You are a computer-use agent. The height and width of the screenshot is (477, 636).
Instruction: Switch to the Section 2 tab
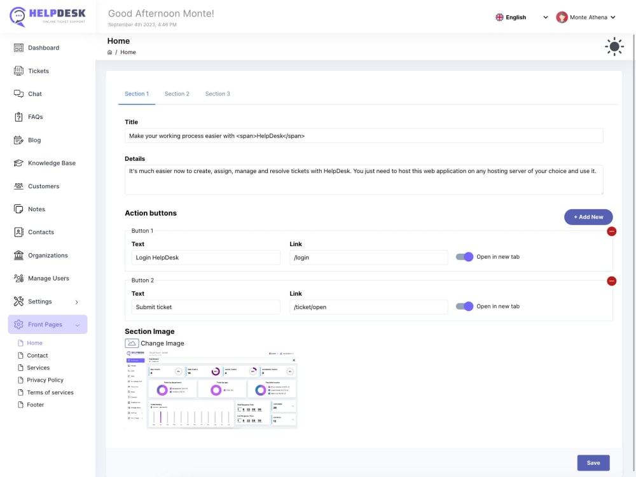tap(177, 94)
